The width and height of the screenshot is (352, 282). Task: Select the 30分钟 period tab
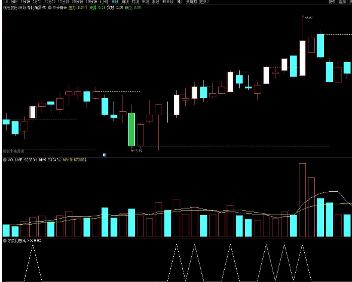point(77,2)
